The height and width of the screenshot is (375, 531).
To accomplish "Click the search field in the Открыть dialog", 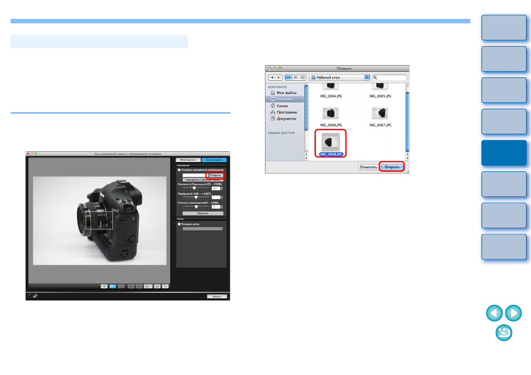I will pos(390,77).
